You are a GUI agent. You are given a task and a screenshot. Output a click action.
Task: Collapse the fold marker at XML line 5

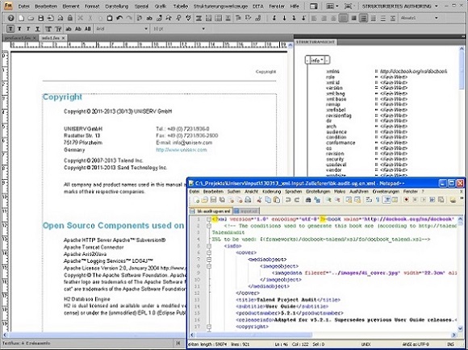(x=209, y=246)
